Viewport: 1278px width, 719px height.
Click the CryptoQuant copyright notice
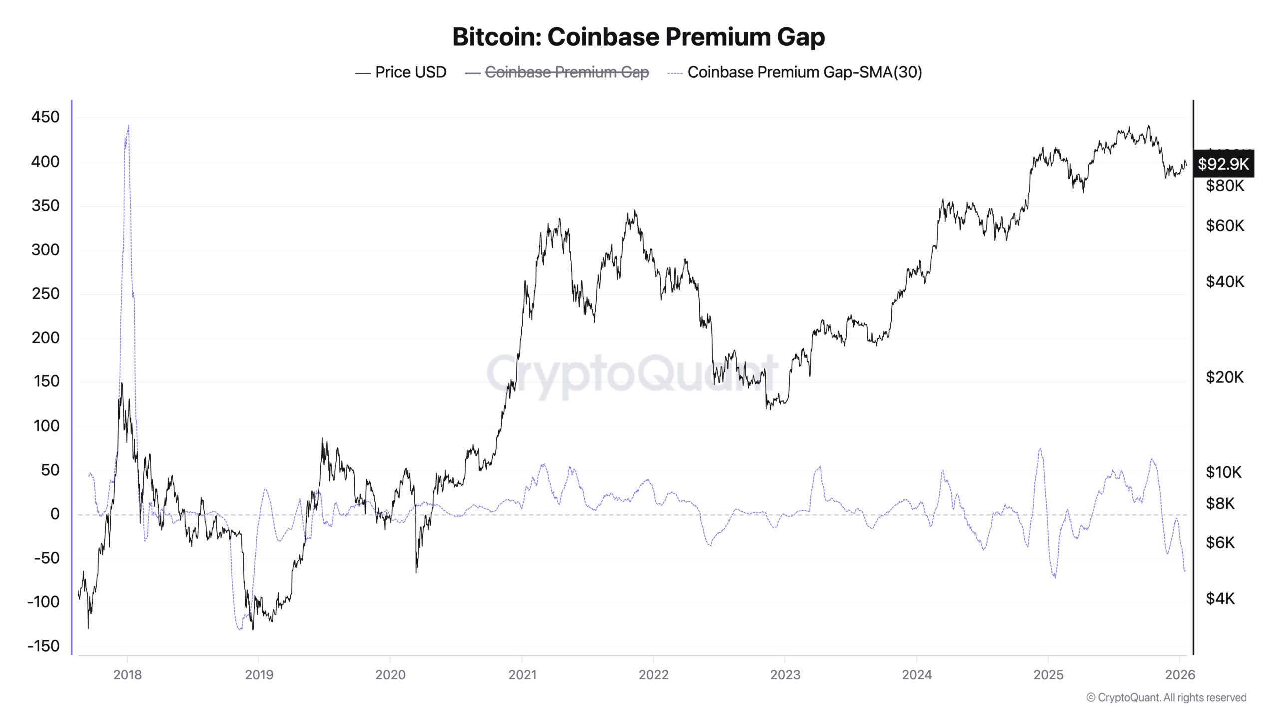pos(1166,698)
